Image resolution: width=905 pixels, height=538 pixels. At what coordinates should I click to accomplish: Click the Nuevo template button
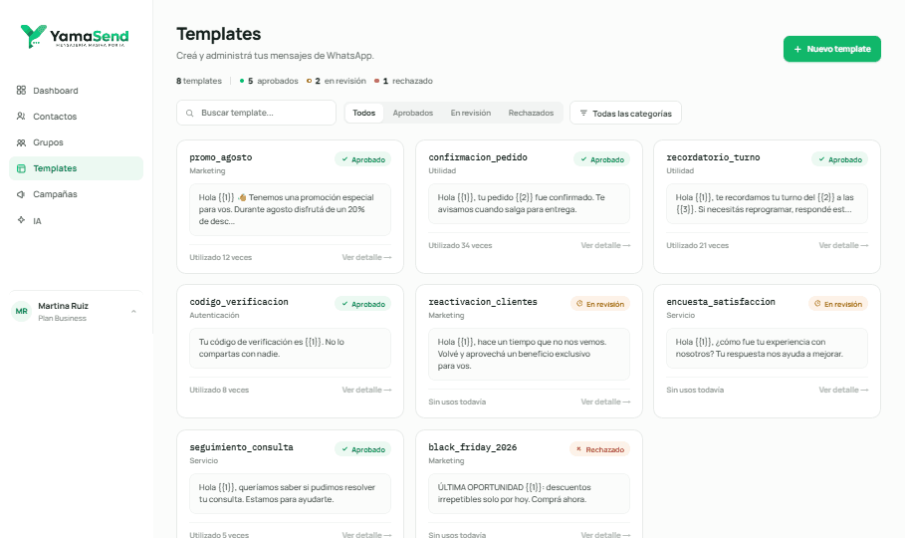coord(831,49)
